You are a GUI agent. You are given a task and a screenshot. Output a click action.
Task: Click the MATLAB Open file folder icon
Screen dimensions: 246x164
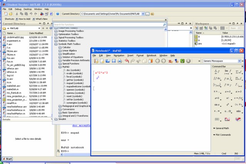pos(10,14)
